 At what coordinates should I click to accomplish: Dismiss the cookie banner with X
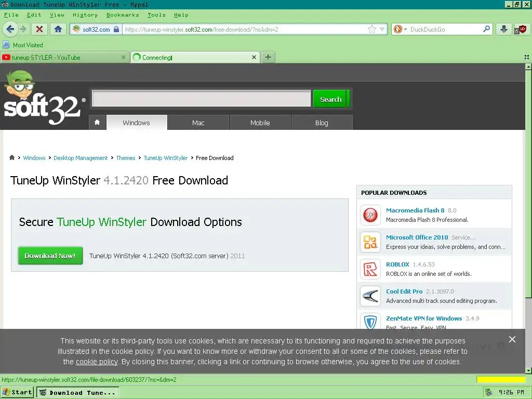[512, 339]
